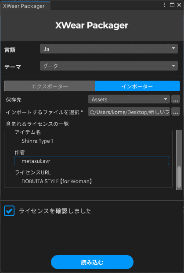Switch to the エクスポーター tab
184x273 pixels.
tap(50, 86)
